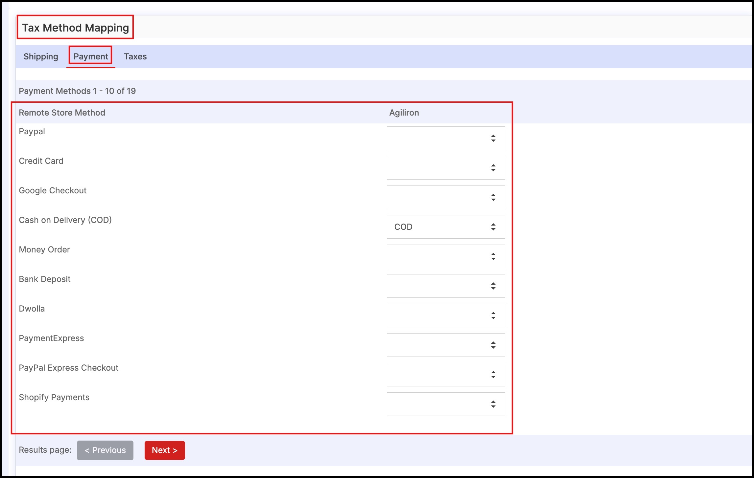This screenshot has height=478, width=754.
Task: Open the COD dropdown for Cash on Delivery
Action: pyautogui.click(x=446, y=227)
